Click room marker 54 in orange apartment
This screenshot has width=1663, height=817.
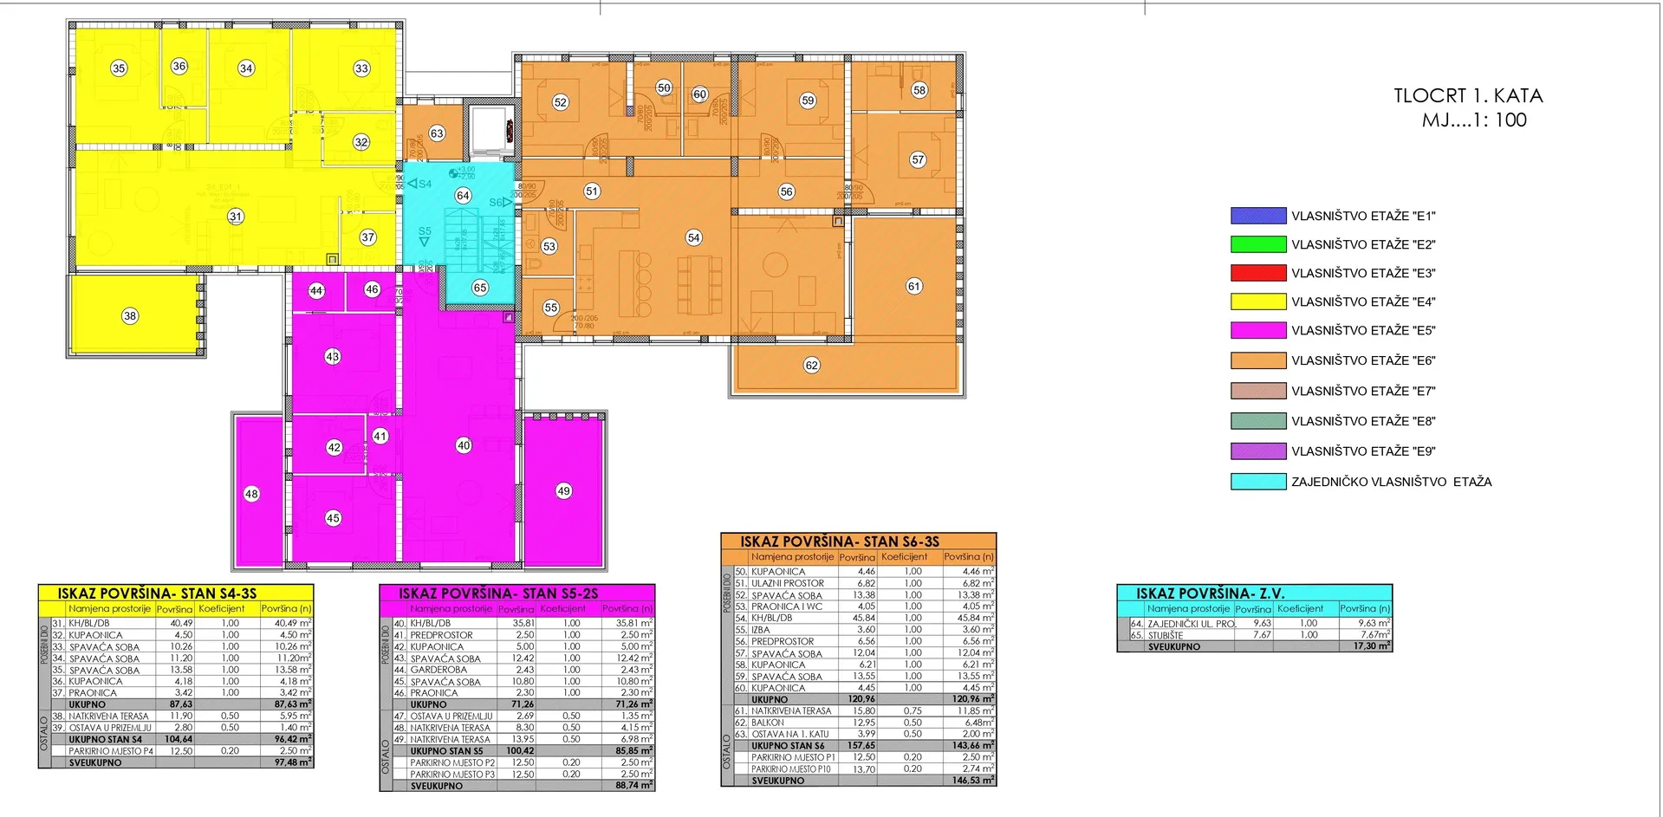click(693, 237)
